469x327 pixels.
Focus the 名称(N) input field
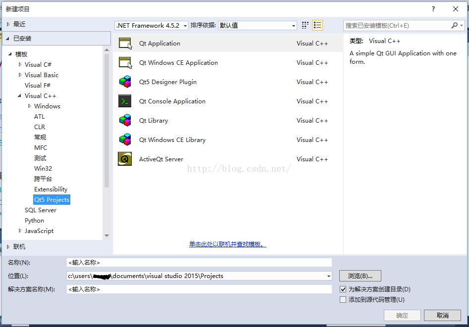pos(199,262)
